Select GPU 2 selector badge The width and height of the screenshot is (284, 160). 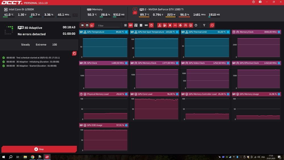pyautogui.click(x=135, y=13)
